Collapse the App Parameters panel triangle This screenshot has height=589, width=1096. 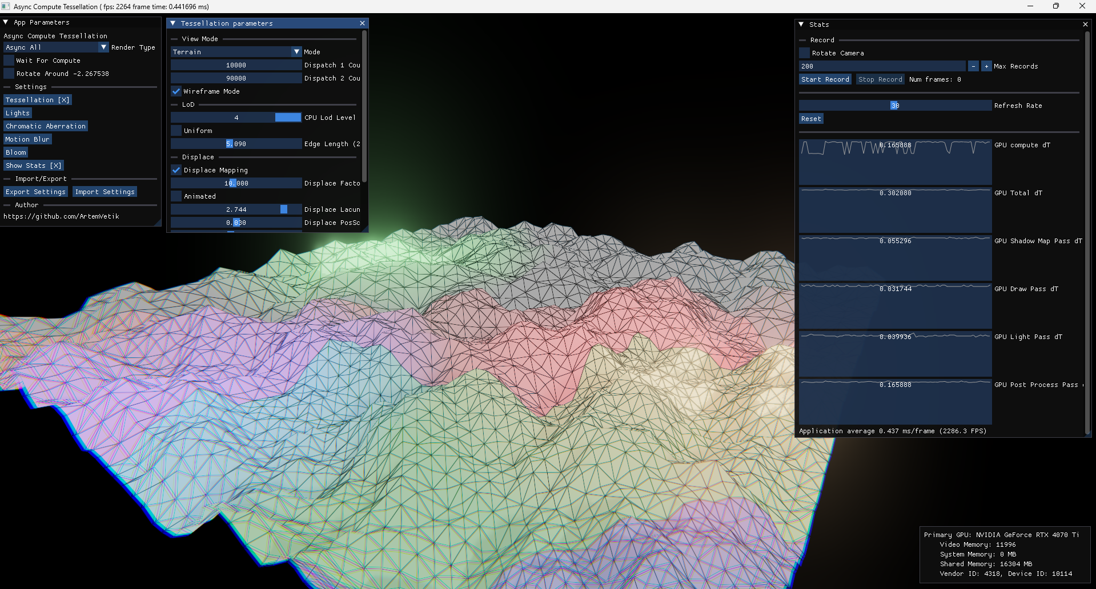[6, 22]
